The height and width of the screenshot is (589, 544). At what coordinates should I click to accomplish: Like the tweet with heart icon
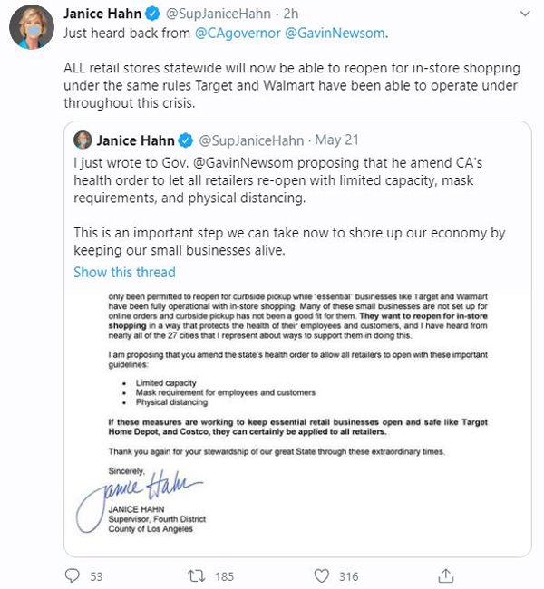(x=322, y=575)
